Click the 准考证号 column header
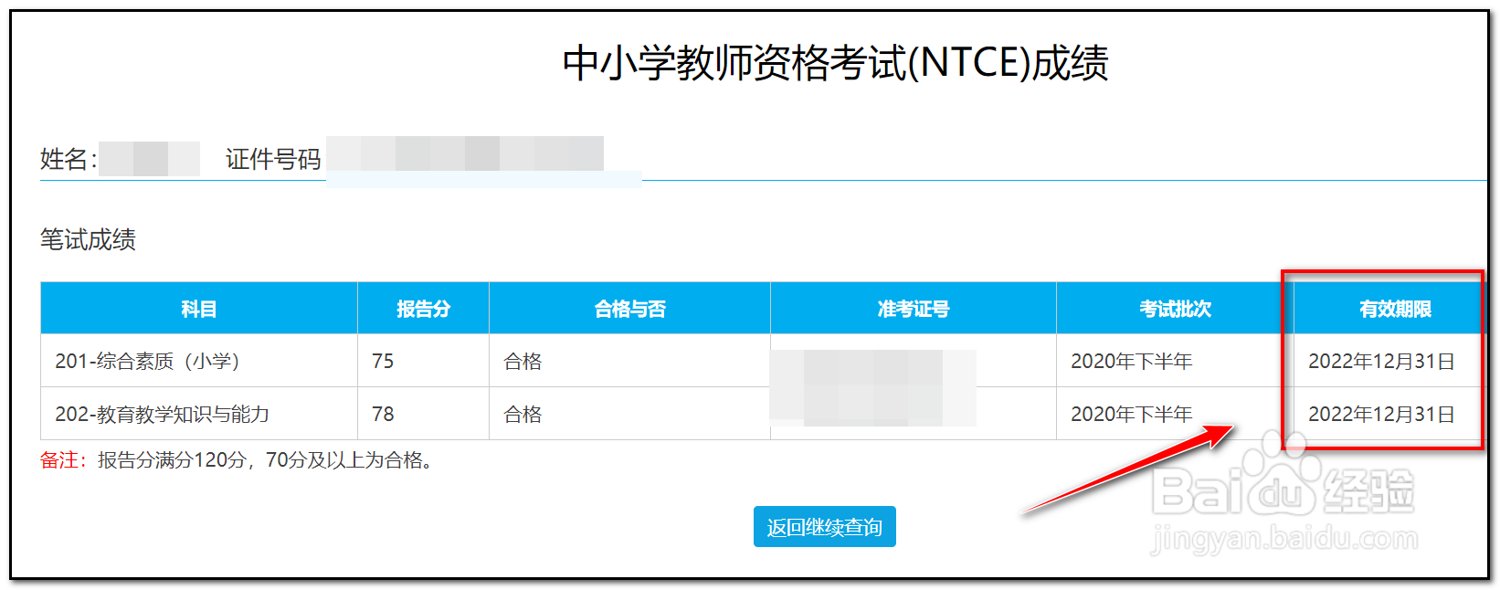 tap(914, 309)
